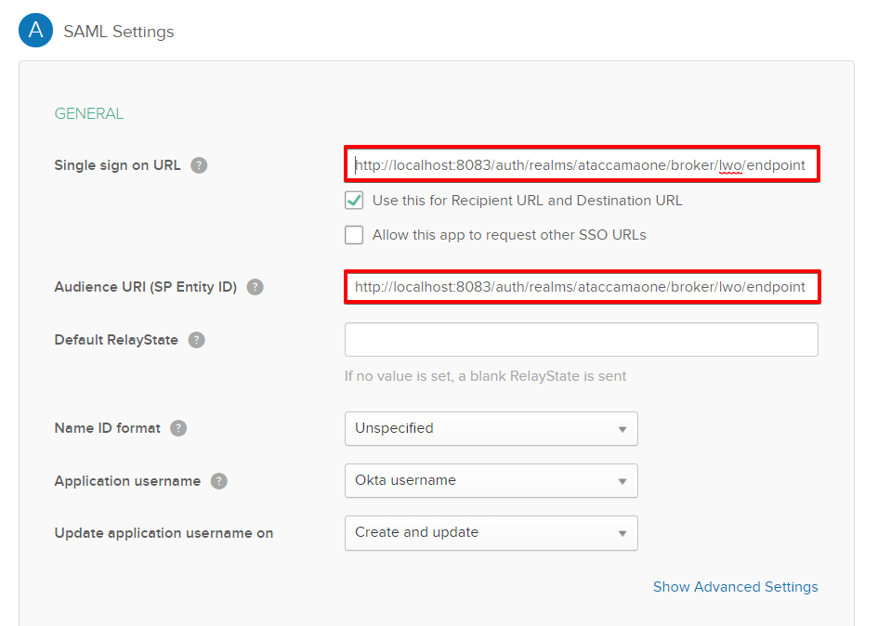Click the blue circled A step icon
This screenshot has width=878, height=626.
coord(36,30)
